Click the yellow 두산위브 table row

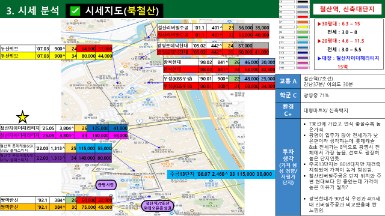tap(56, 56)
